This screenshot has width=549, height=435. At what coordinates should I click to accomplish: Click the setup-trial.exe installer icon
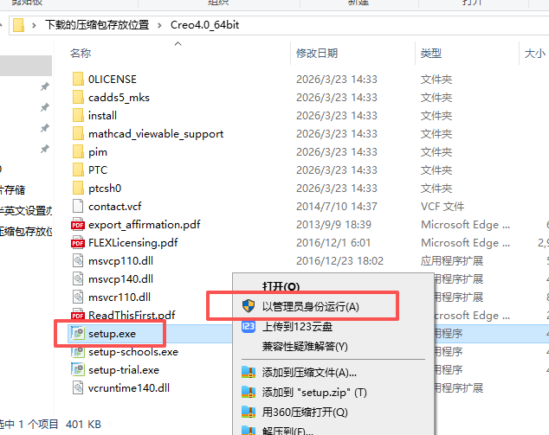(78, 369)
